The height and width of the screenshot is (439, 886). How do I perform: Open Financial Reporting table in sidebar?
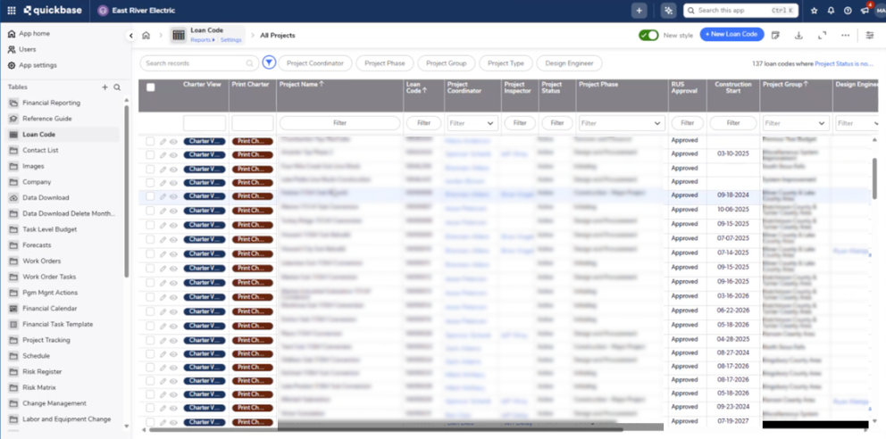pos(51,103)
